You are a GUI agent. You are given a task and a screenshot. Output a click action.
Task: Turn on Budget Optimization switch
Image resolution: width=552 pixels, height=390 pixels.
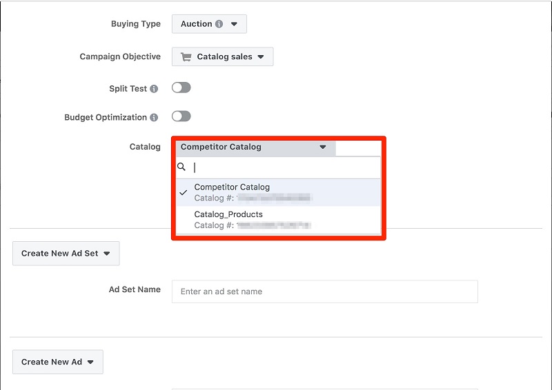pos(181,116)
